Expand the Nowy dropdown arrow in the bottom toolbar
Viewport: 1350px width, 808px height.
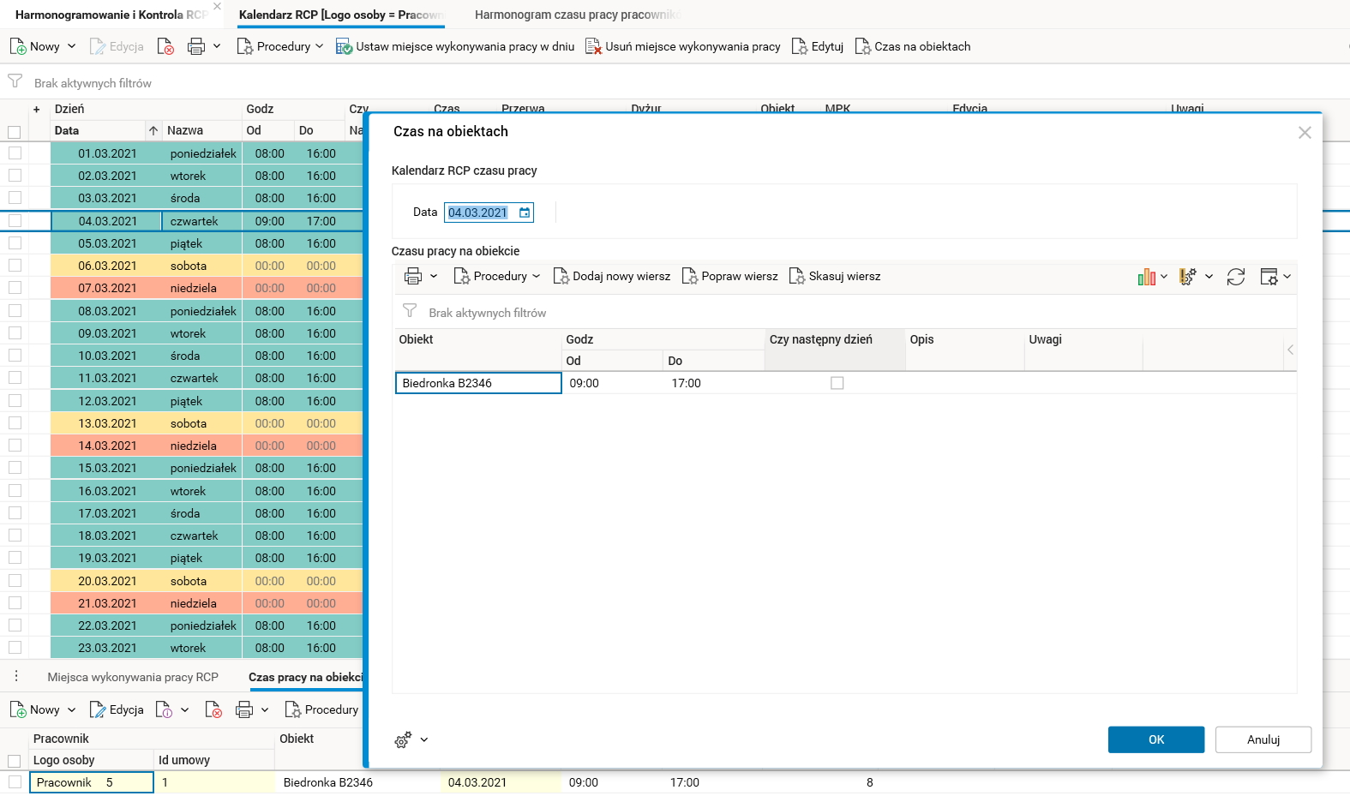pos(71,709)
